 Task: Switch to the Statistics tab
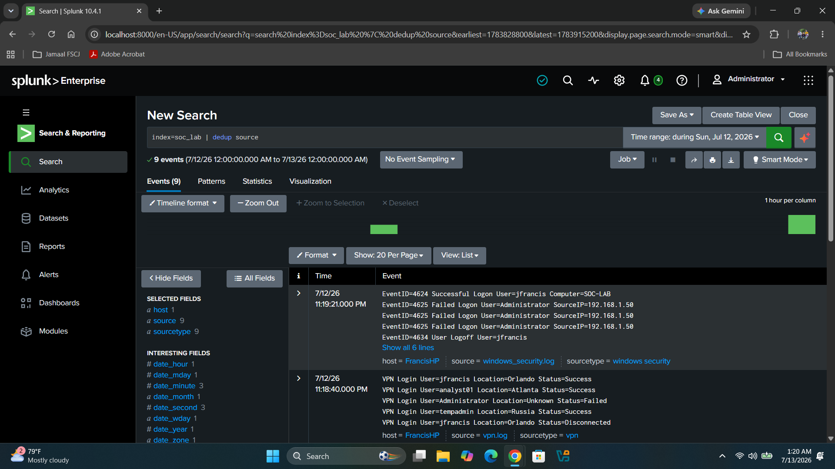[x=257, y=182]
